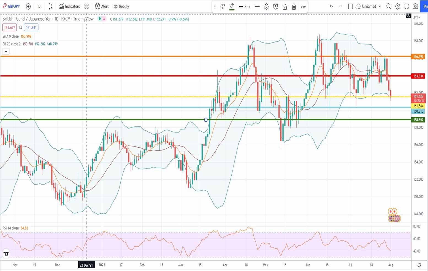428x271 pixels.
Task: Open the JPY currency dropdown
Action: (x=417, y=17)
